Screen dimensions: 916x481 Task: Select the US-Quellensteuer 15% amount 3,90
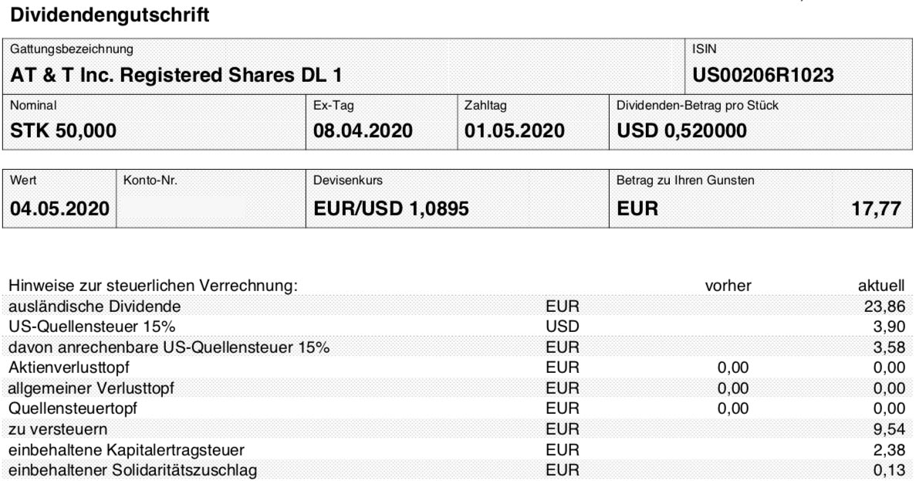coord(889,327)
